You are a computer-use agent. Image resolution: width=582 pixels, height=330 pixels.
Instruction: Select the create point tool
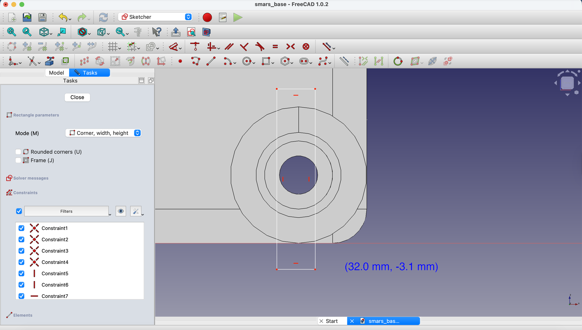180,61
